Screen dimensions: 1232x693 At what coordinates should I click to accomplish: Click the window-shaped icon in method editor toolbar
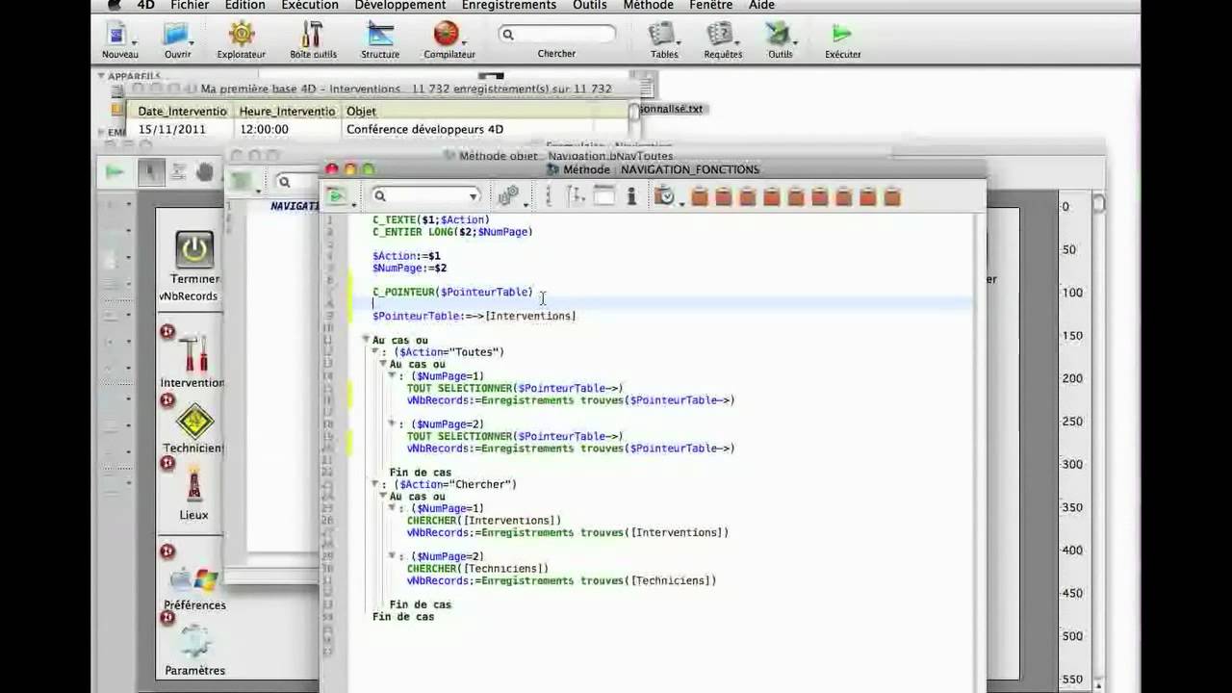[604, 196]
